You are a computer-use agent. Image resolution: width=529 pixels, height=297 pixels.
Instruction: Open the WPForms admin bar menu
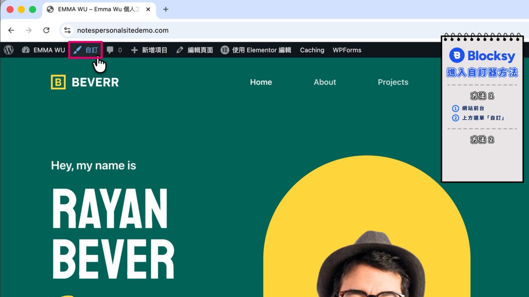point(347,50)
